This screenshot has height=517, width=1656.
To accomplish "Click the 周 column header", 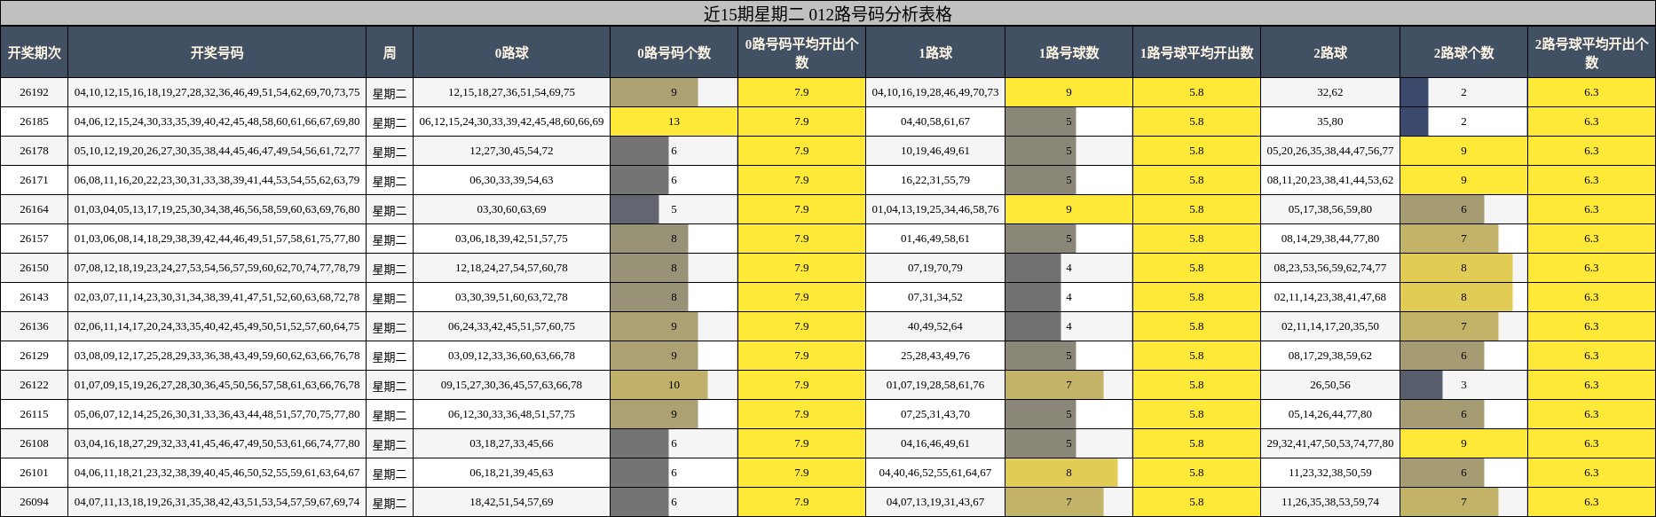I will 389,52.
